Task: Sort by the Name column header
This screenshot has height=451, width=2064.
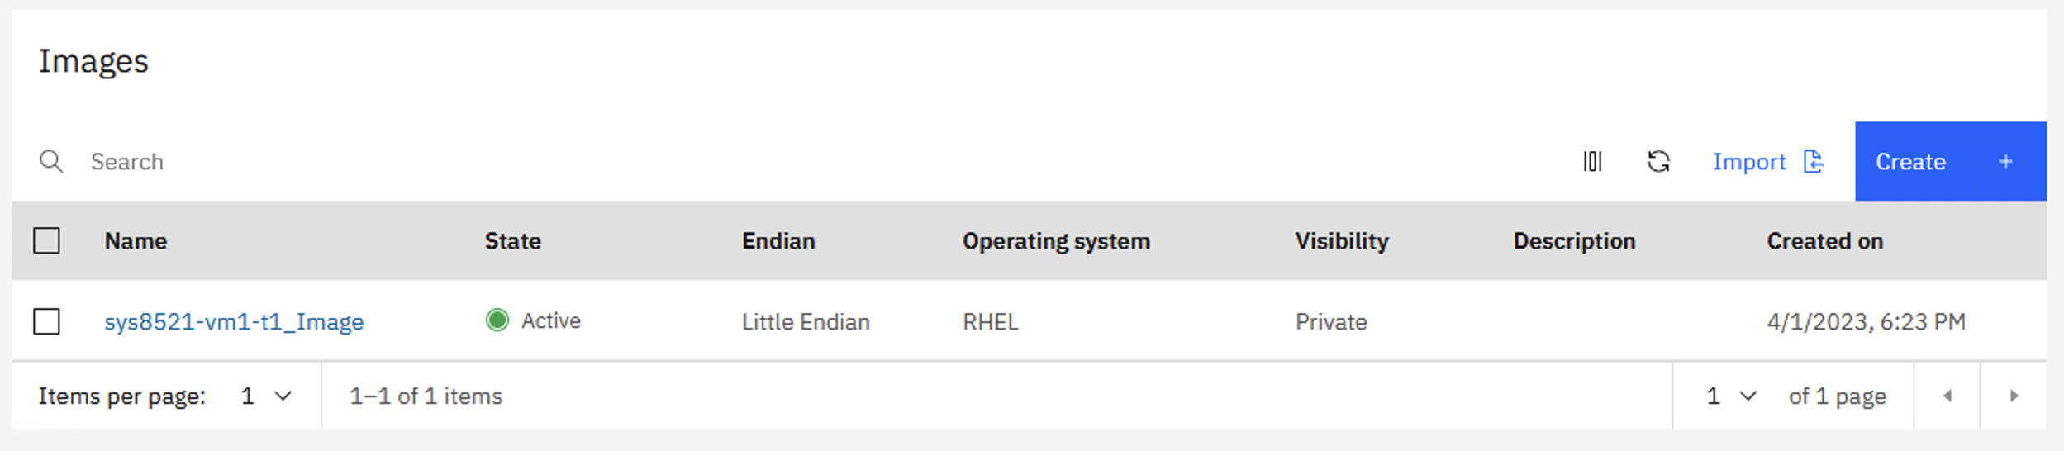Action: click(x=136, y=241)
